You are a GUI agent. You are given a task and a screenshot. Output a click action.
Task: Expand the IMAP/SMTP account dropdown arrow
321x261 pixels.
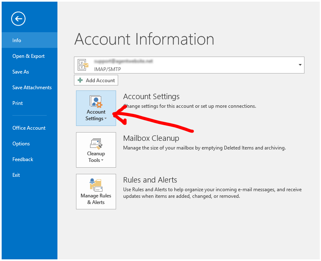pyautogui.click(x=300, y=65)
